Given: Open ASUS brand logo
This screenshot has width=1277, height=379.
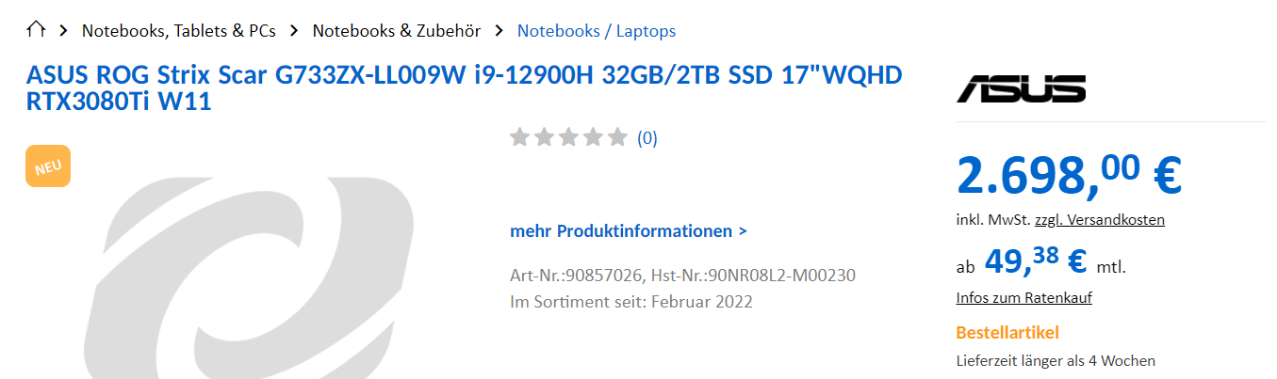Looking at the screenshot, I should point(1021,88).
